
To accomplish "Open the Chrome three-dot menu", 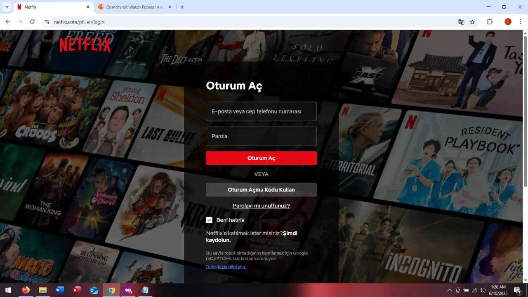I will click(520, 22).
